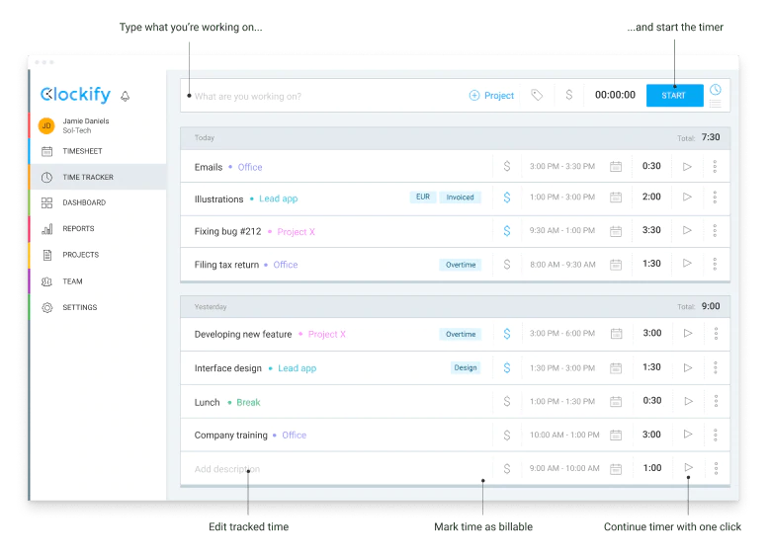Toggle billable for Company training

(x=507, y=435)
